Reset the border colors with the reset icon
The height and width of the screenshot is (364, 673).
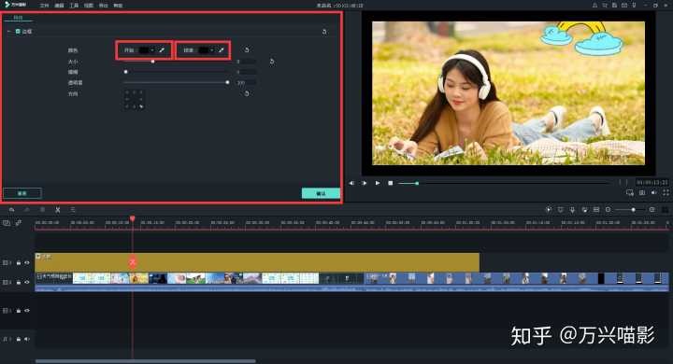pos(247,50)
